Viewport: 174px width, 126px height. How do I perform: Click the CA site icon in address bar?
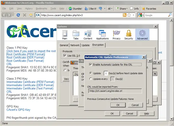tap(38, 15)
